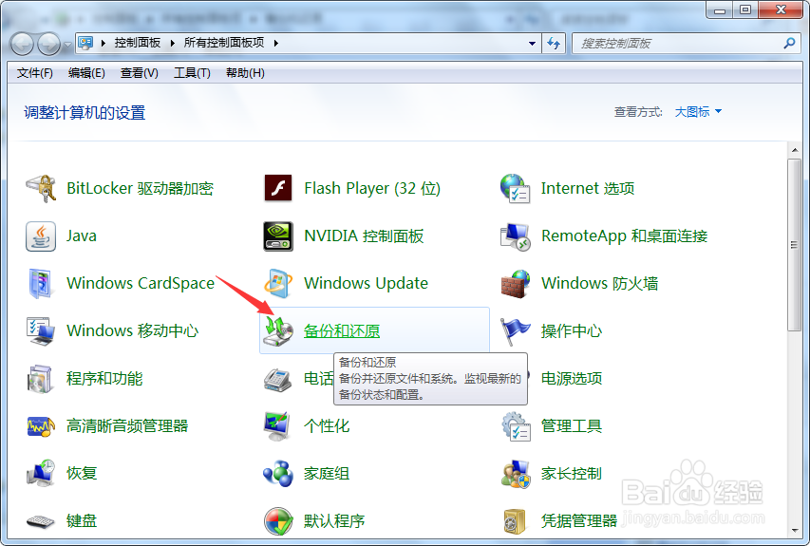Open the 电话 telephone icon
Screen dimensions: 810x546
278,380
